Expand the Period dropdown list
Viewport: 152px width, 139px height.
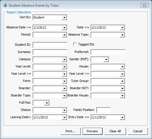(64, 35)
